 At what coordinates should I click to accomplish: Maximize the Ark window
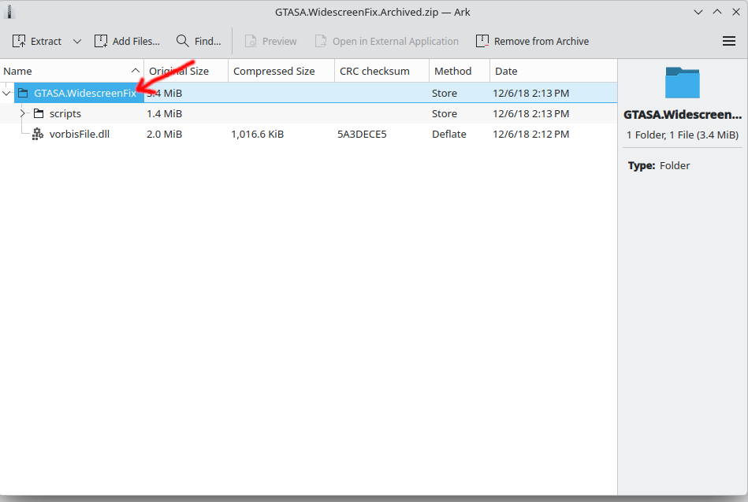pos(717,13)
